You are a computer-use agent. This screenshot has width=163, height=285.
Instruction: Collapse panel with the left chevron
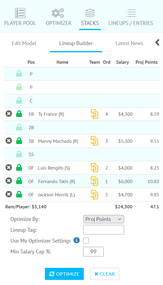(x=157, y=42)
